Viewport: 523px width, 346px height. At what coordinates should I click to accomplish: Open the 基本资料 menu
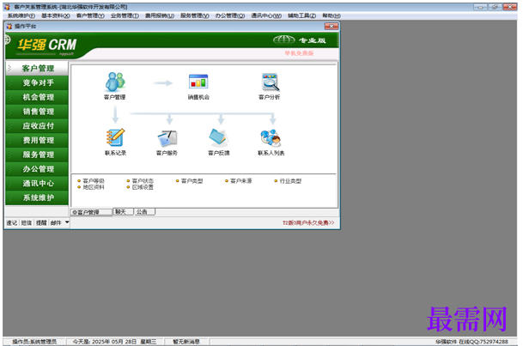[x=56, y=15]
